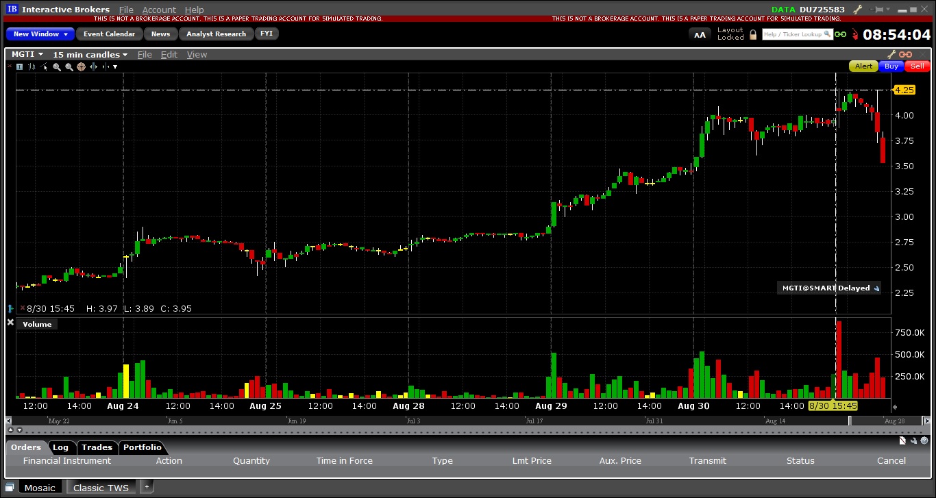Click the red bucket icon beside clock
This screenshot has width=936, height=498.
pyautogui.click(x=854, y=34)
